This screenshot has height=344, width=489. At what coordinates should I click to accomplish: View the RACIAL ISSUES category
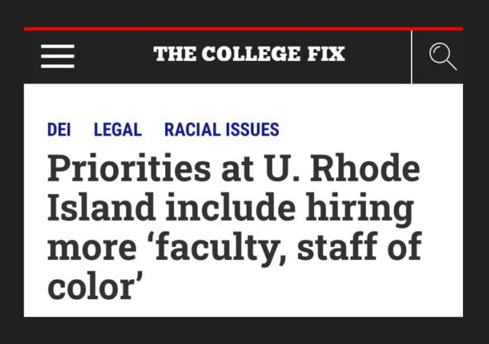coord(222,129)
